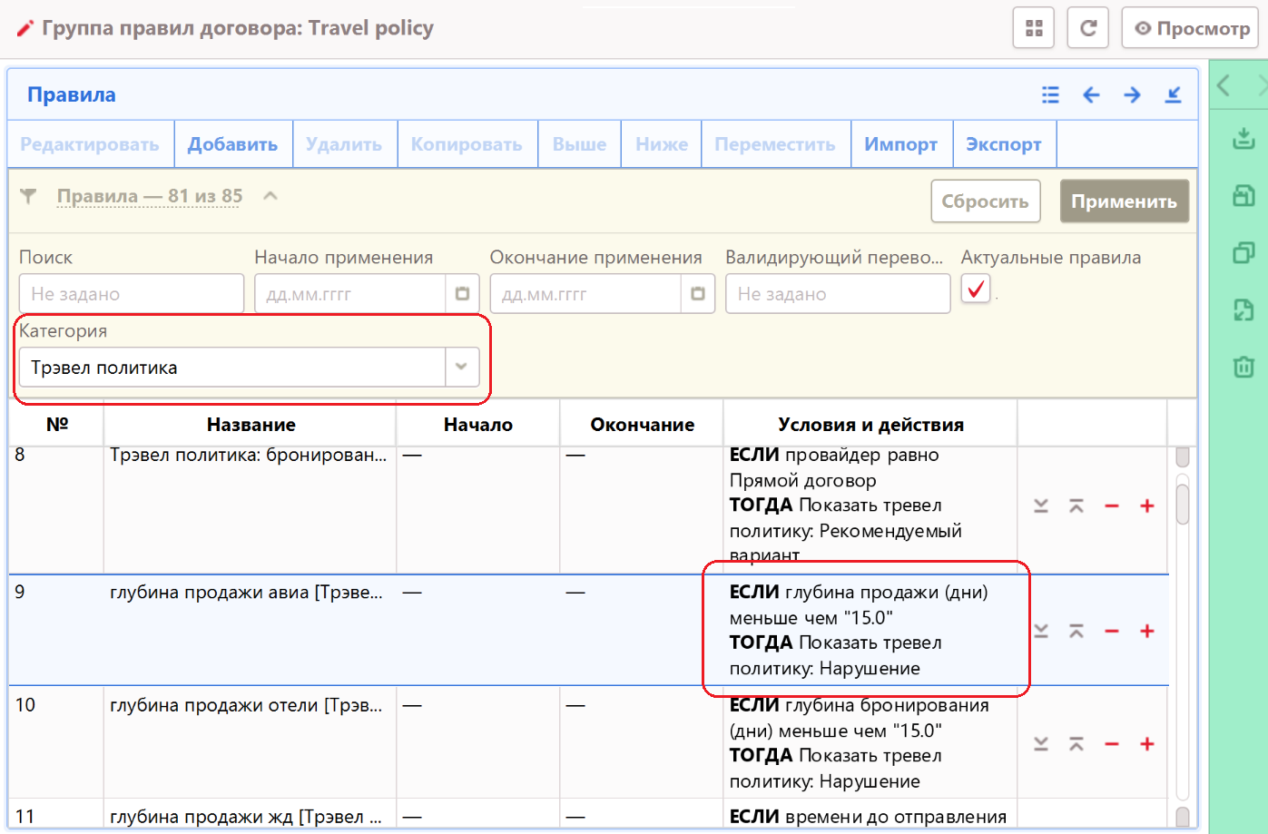Click Добавить in the rules toolbar
This screenshot has width=1268, height=834.
pos(232,144)
